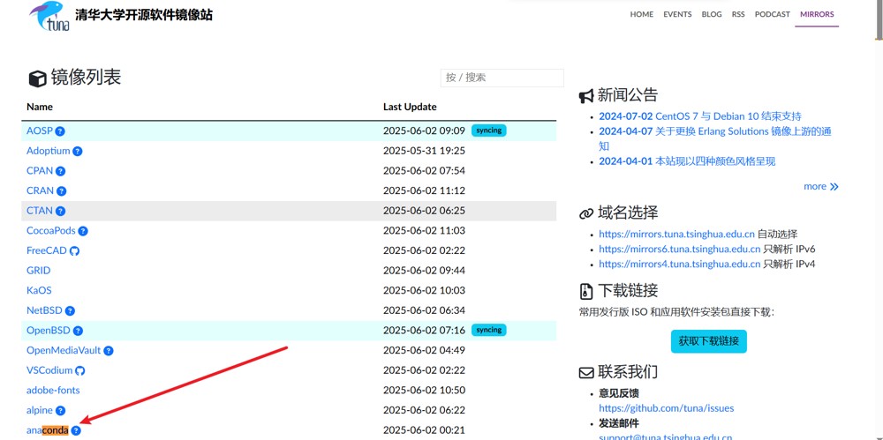Open help icon next to OpenMediaVault
This screenshot has width=883, height=440.
[108, 351]
